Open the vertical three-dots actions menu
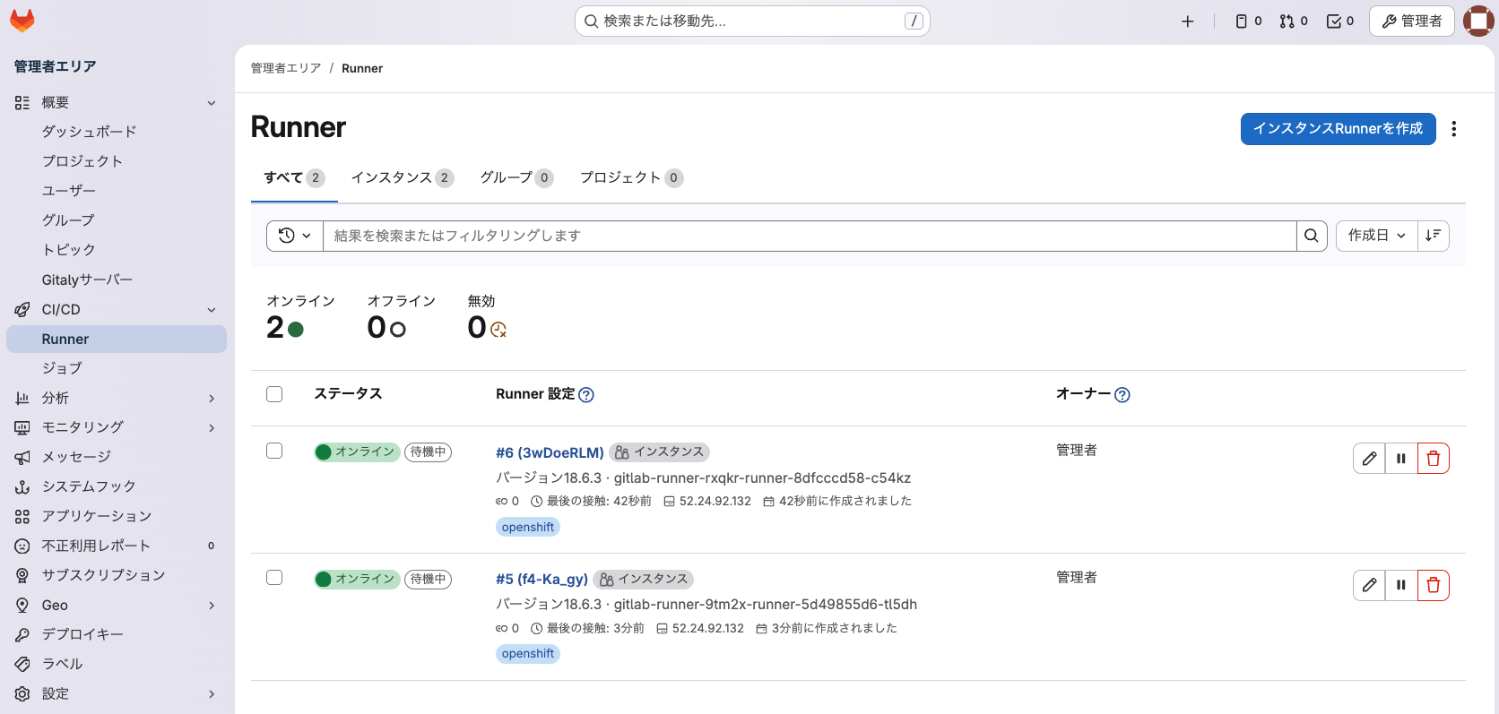Screen dimensions: 1499x714 [x=1454, y=129]
